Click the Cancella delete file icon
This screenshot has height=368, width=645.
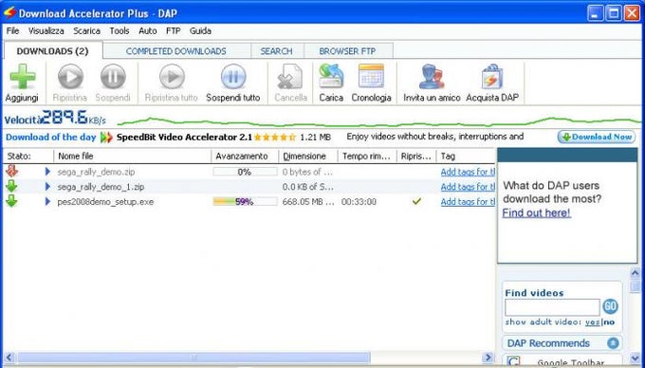pyautogui.click(x=290, y=77)
